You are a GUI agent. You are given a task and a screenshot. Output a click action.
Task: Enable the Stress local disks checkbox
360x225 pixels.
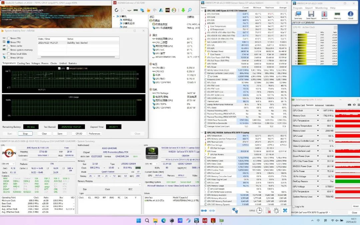coord(8,54)
